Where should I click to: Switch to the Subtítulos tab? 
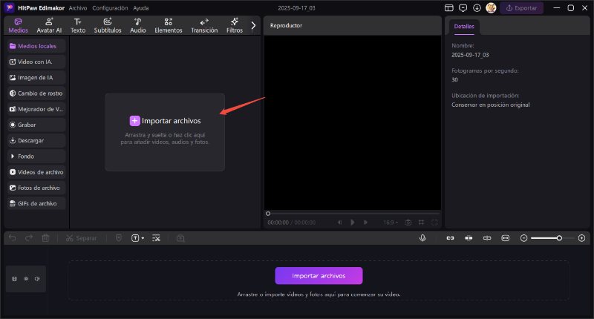tap(108, 26)
